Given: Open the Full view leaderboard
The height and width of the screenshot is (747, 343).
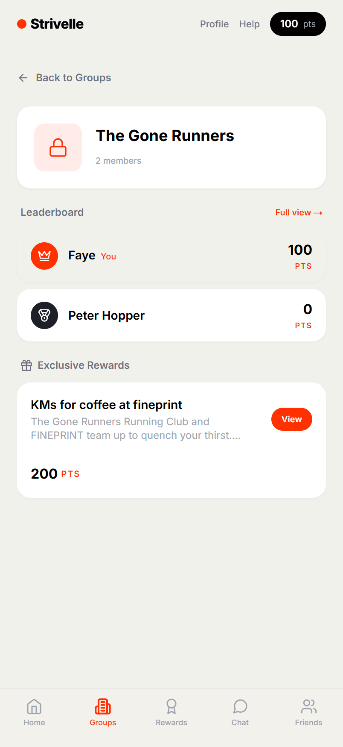Looking at the screenshot, I should (299, 212).
